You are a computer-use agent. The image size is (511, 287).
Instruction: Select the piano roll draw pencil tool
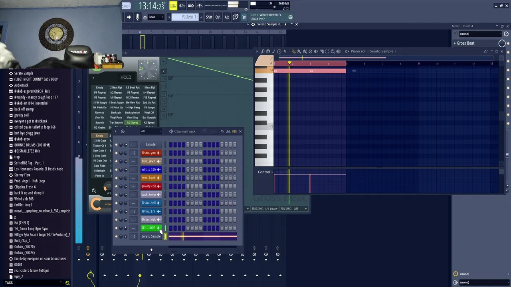(293, 51)
